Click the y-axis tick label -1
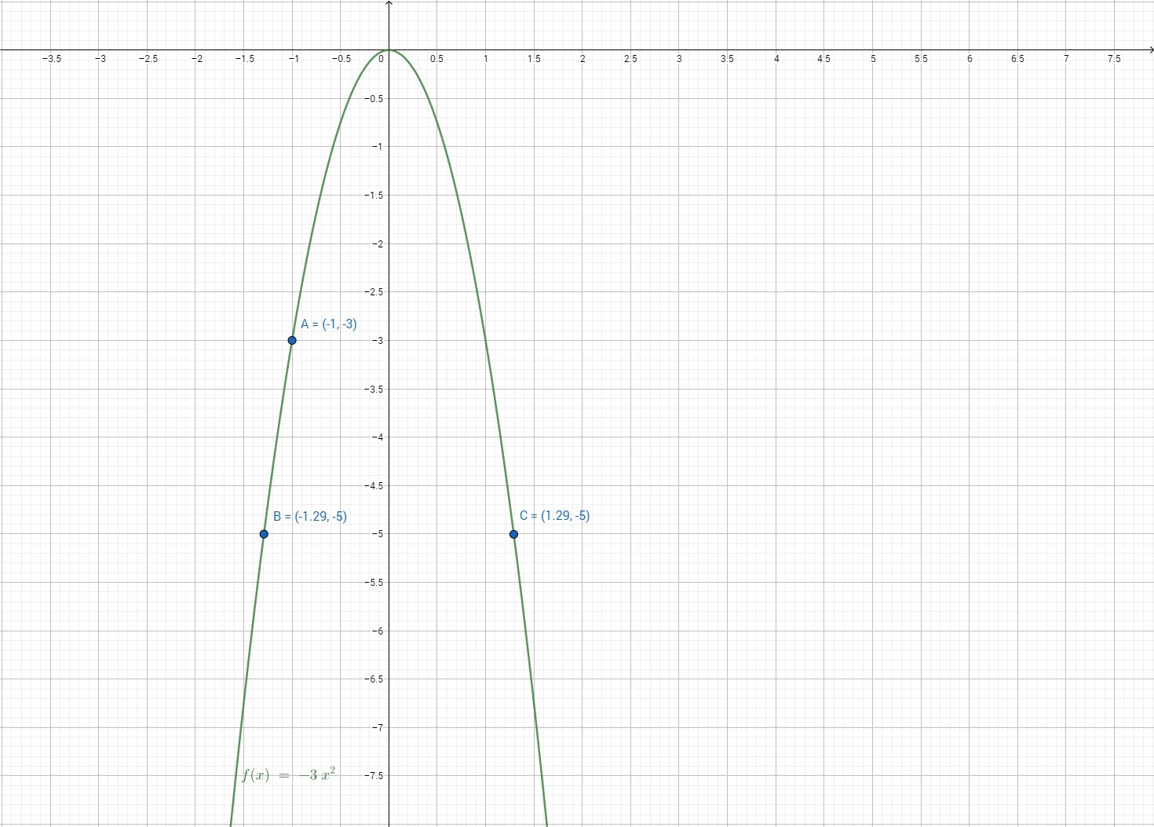This screenshot has width=1154, height=827. point(376,147)
